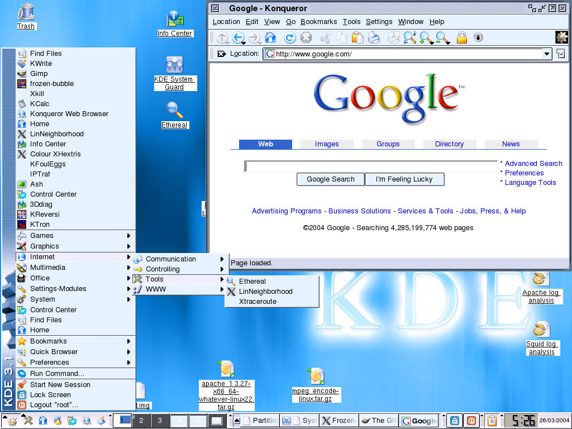
Task: Open the Settings menu in Konqueror
Action: pos(379,22)
